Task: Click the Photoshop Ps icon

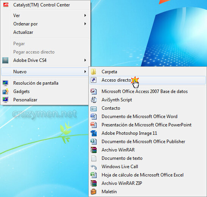Action: pos(94,133)
